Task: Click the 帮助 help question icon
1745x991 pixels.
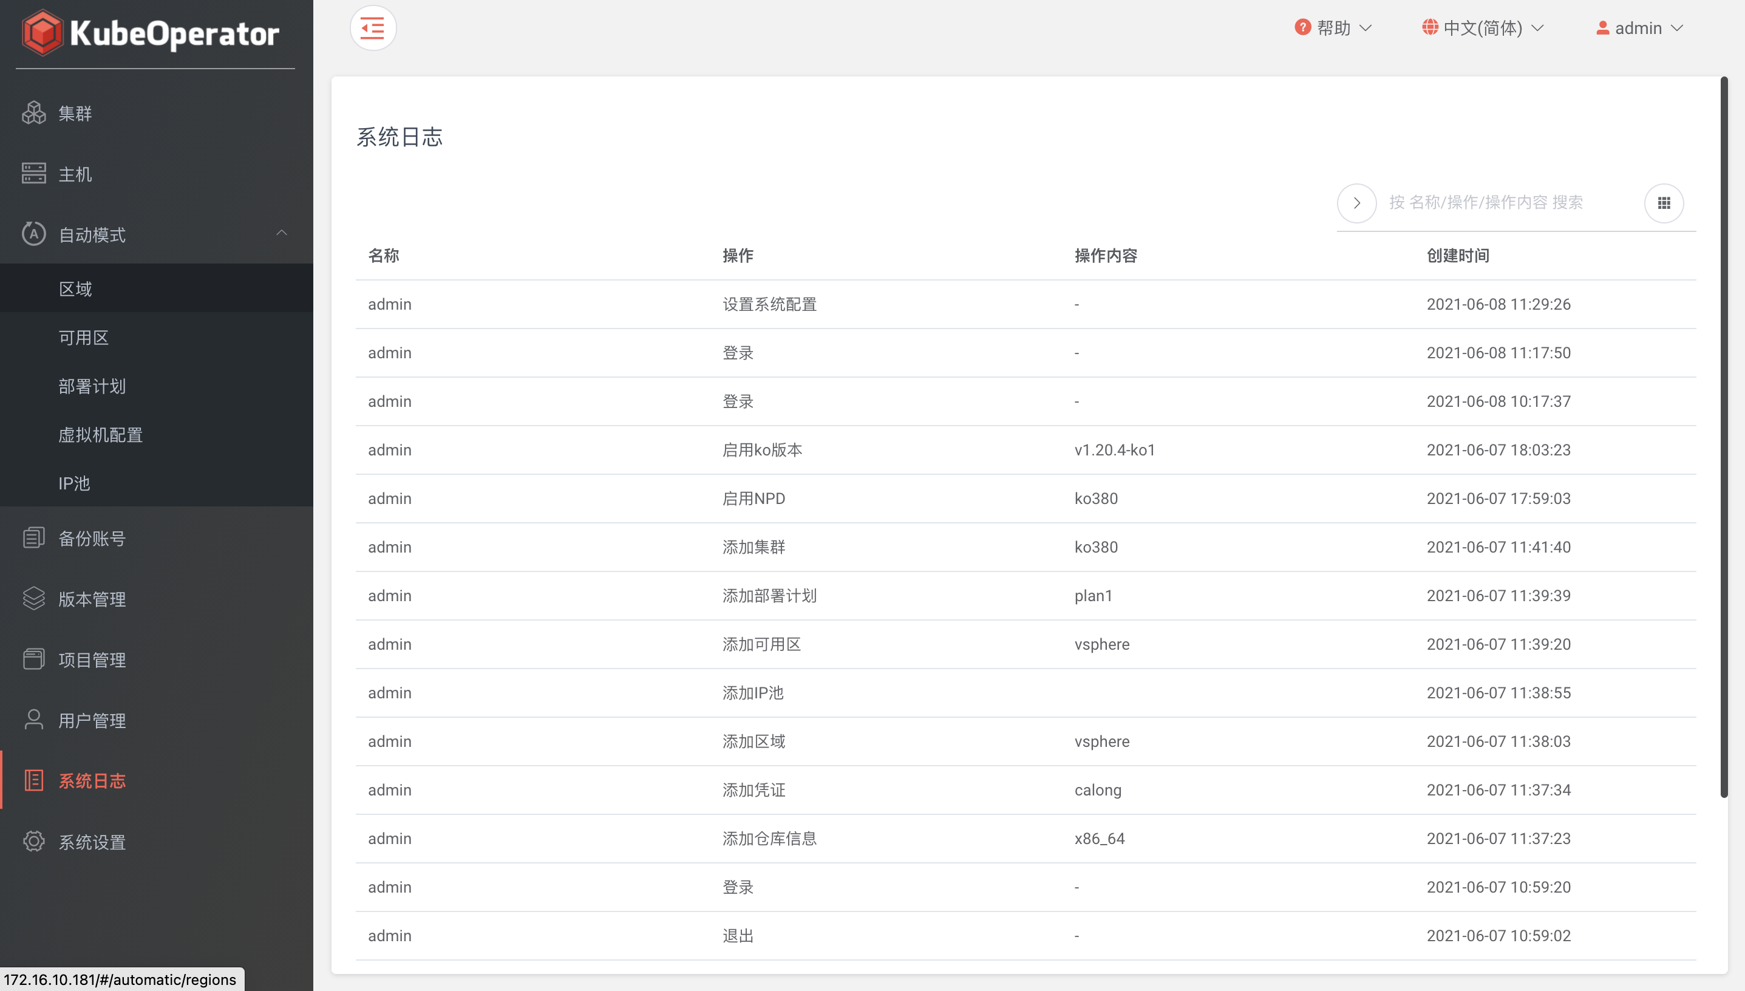Action: pos(1302,28)
